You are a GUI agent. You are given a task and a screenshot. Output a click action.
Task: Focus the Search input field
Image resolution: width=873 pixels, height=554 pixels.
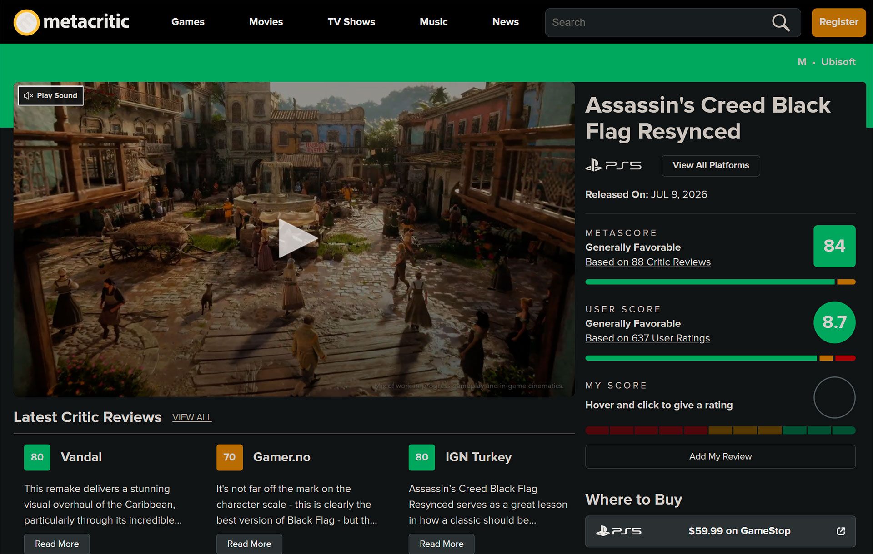[x=659, y=22]
